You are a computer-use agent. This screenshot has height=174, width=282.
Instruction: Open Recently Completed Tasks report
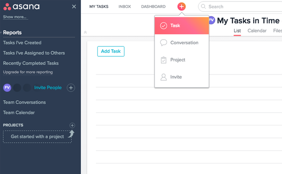31,63
